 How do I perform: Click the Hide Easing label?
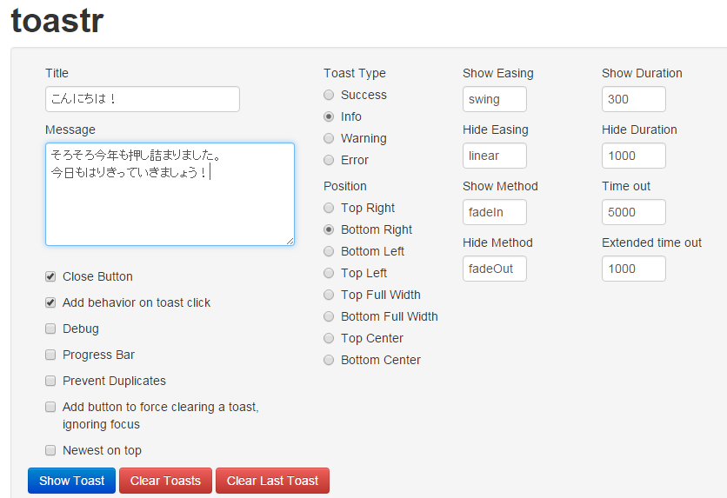[x=496, y=129]
